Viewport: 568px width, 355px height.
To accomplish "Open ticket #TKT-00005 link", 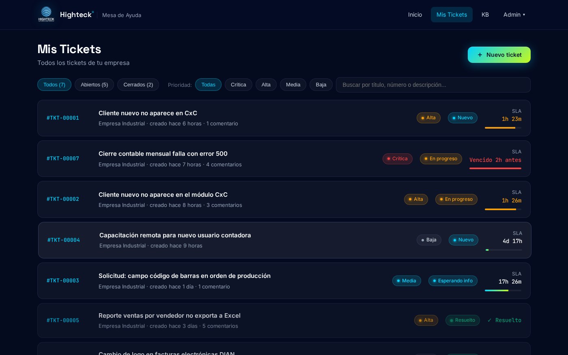I will coord(63,321).
